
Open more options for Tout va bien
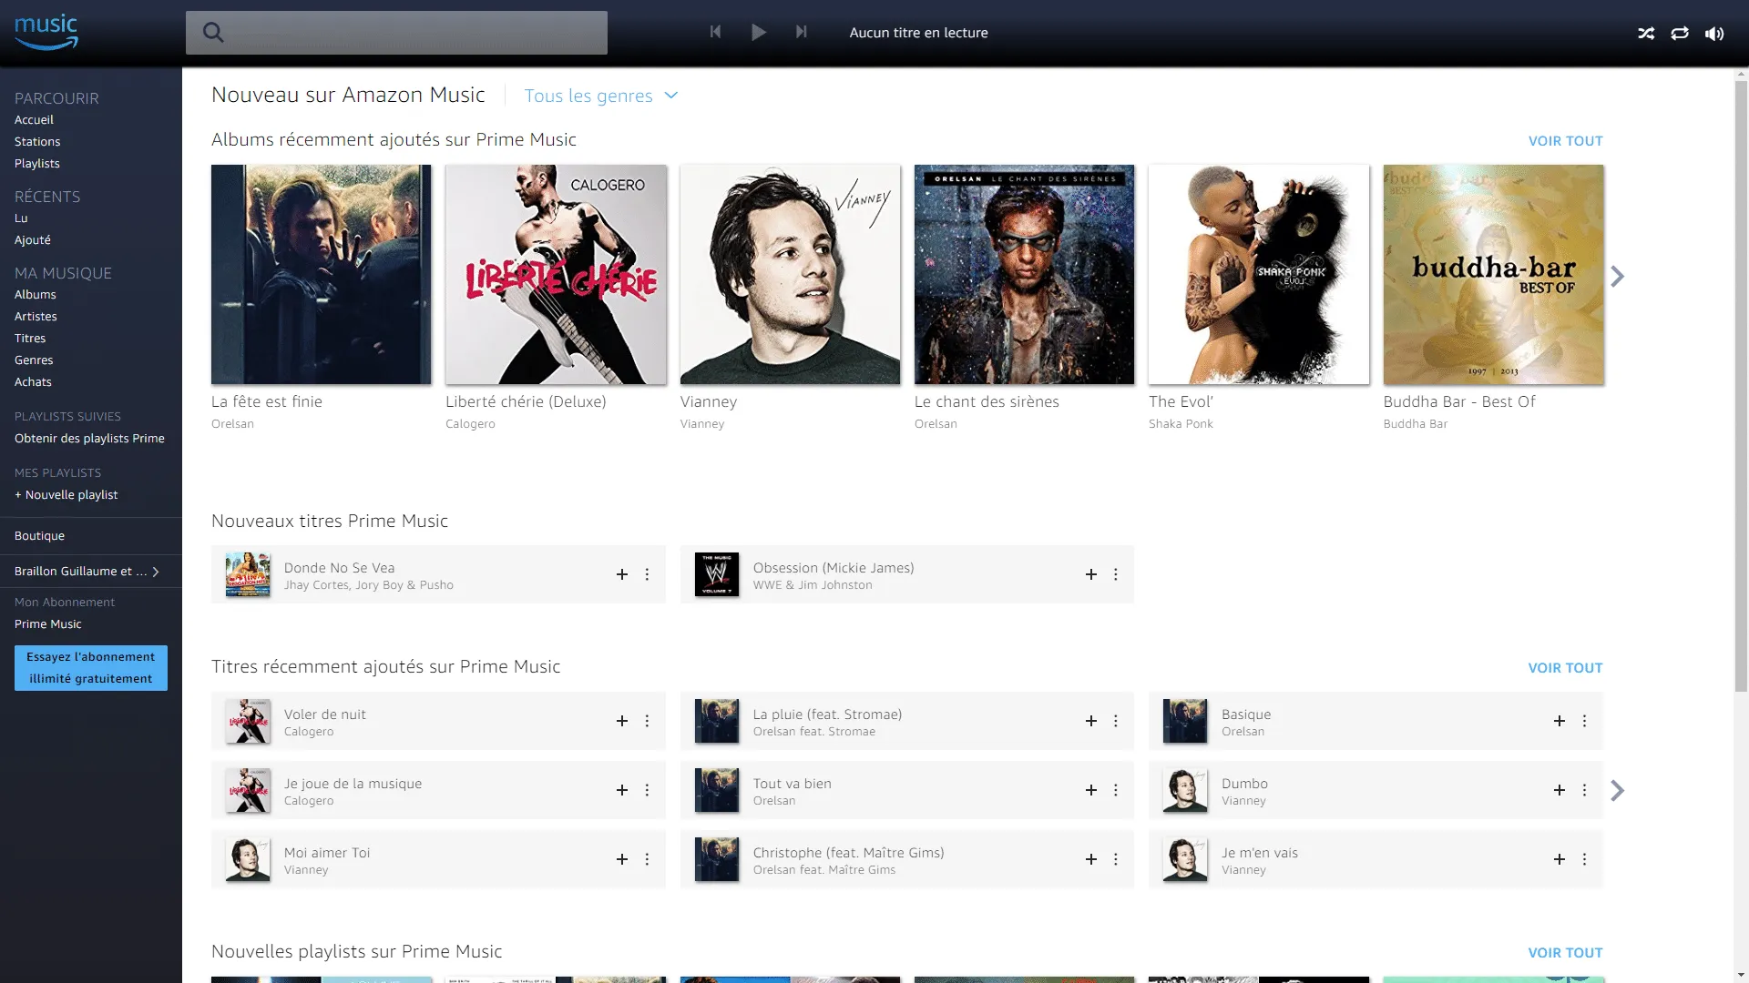(1115, 790)
